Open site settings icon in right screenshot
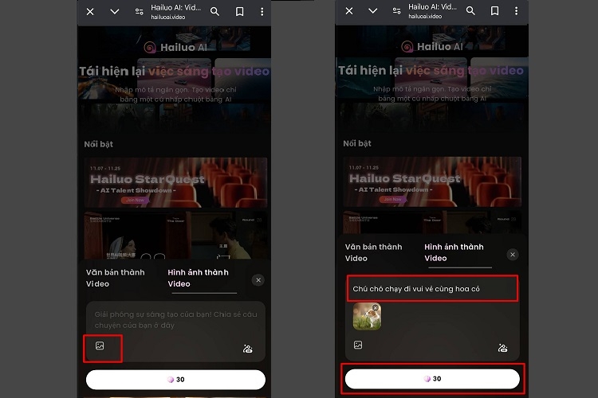This screenshot has width=598, height=398. [396, 11]
